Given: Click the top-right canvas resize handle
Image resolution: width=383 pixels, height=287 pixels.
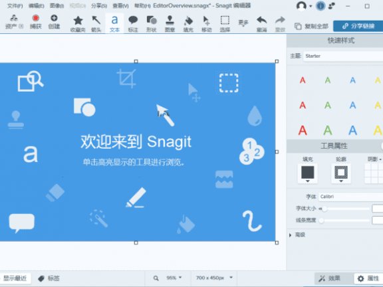Looking at the screenshot, I should point(277,61).
